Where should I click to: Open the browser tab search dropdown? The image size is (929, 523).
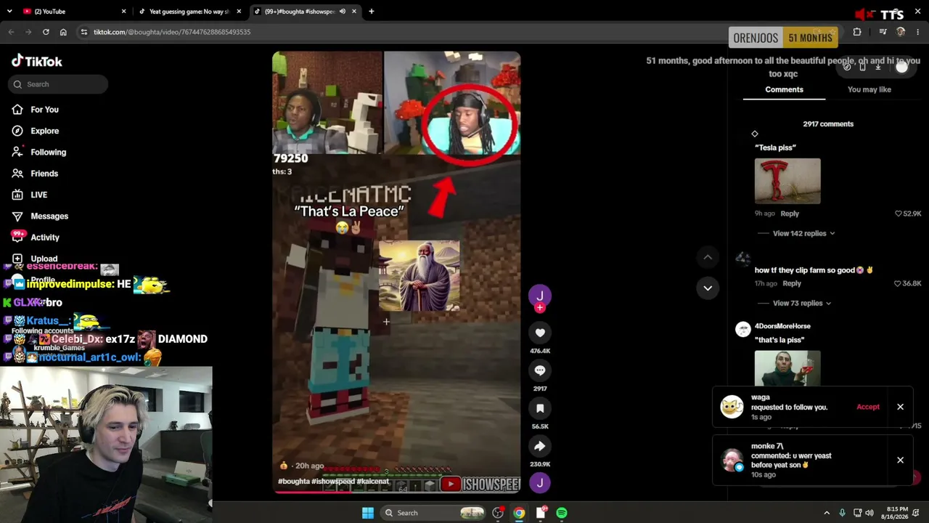click(x=11, y=12)
